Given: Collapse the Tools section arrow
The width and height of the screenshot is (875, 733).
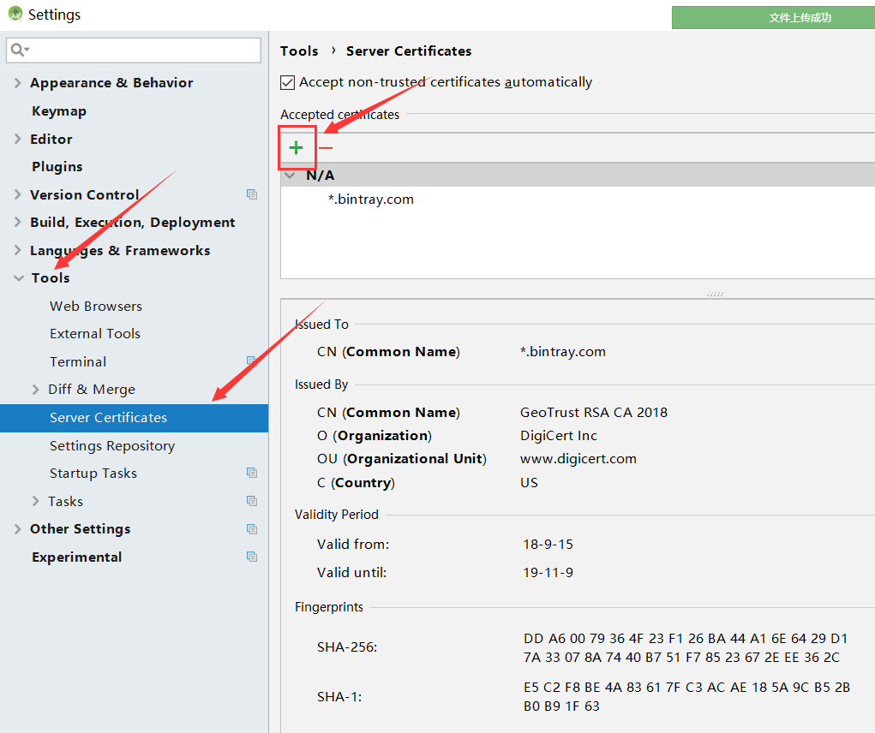Looking at the screenshot, I should 18,277.
